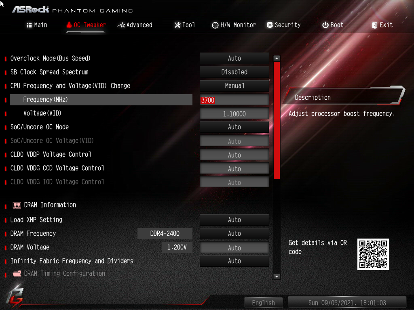Change CPU Frequency and Voltage mode from Manual
This screenshot has width=414, height=310.
(x=234, y=86)
